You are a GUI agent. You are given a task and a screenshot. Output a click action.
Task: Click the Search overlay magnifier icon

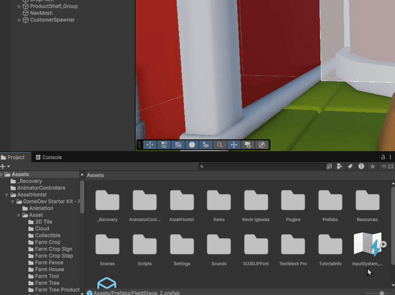(x=220, y=145)
